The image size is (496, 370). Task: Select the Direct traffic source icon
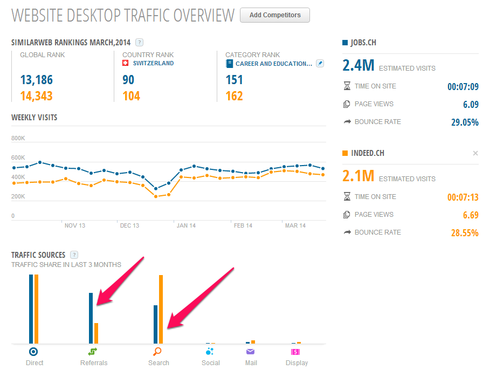33,352
